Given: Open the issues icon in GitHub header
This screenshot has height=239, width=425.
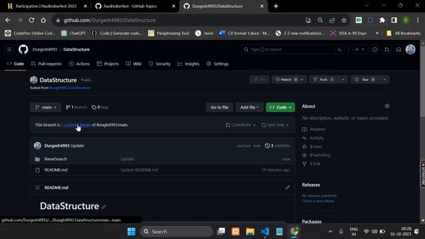Looking at the screenshot, I should click(375, 49).
